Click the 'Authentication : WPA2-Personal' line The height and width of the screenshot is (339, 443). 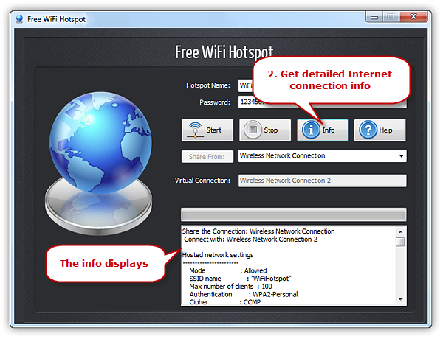243,295
